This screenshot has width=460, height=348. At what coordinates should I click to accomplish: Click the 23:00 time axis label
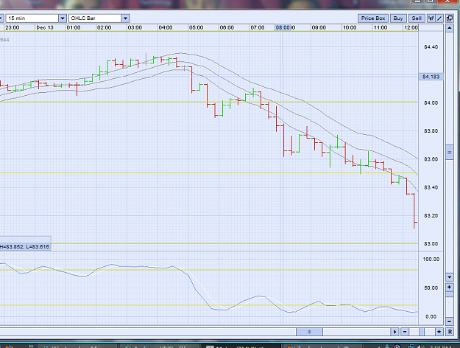point(13,27)
